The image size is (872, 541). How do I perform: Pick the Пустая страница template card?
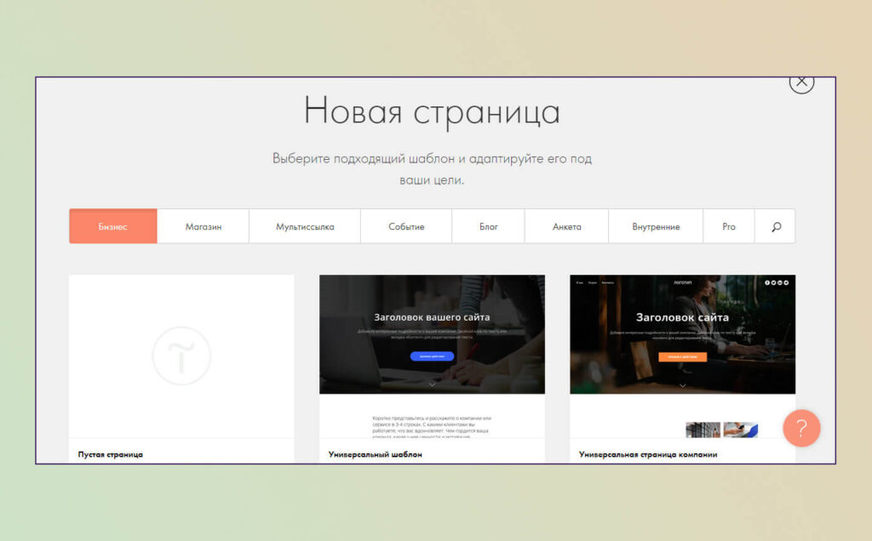[x=181, y=368]
